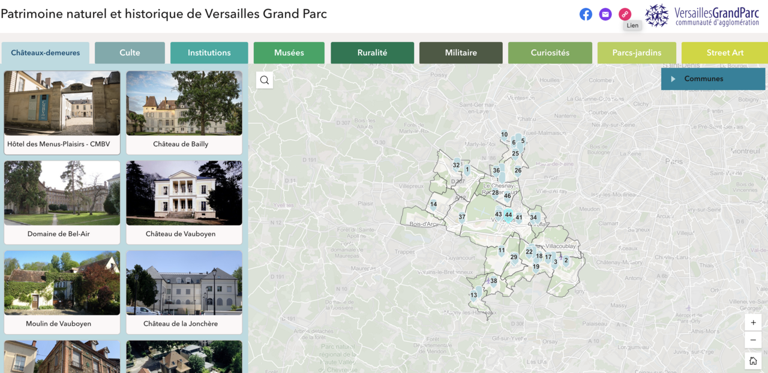This screenshot has height=373, width=768.
Task: Select map marker number 43
Action: pos(499,215)
